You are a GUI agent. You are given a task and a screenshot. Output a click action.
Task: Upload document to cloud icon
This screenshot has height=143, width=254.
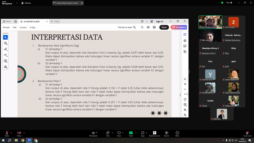(x=148, y=27)
